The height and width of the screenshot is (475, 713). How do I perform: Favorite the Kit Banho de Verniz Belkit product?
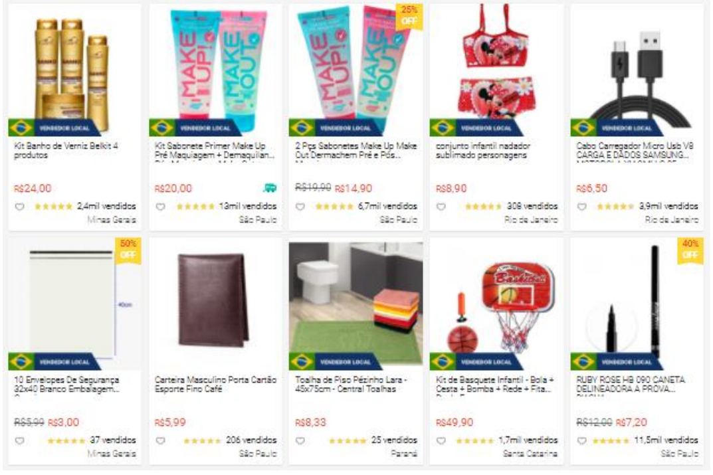(19, 207)
